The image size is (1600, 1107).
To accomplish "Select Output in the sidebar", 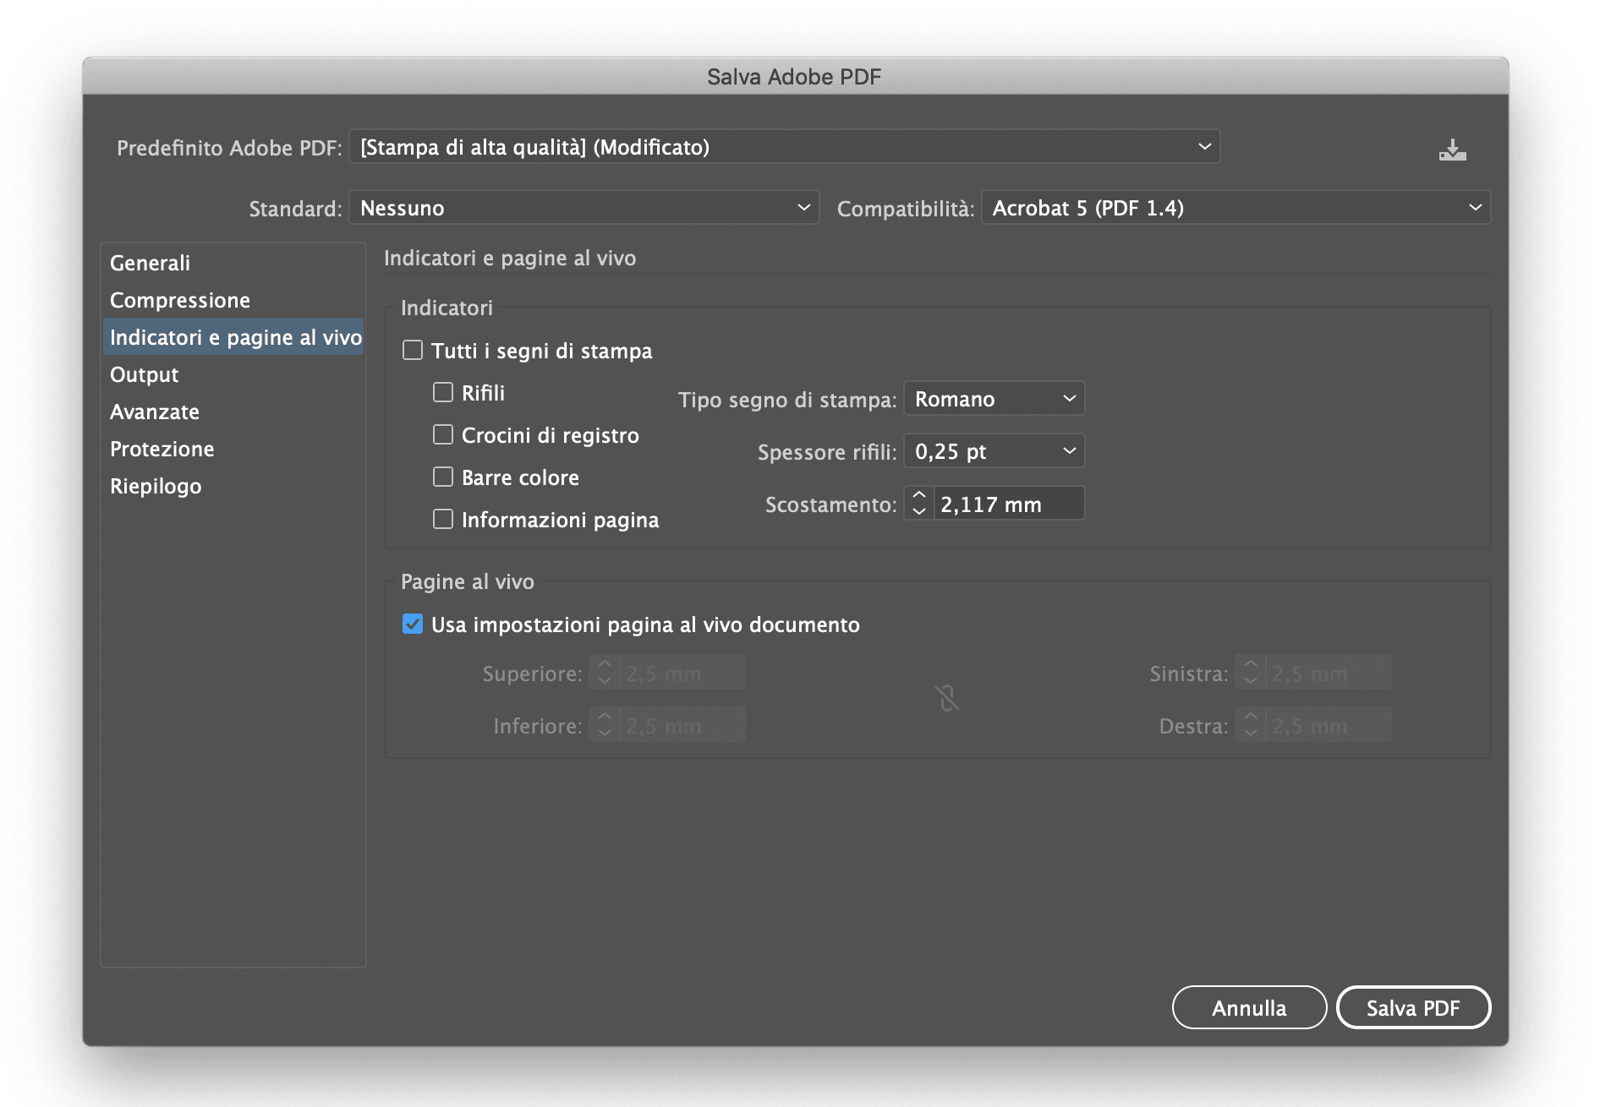I will pyautogui.click(x=145, y=374).
